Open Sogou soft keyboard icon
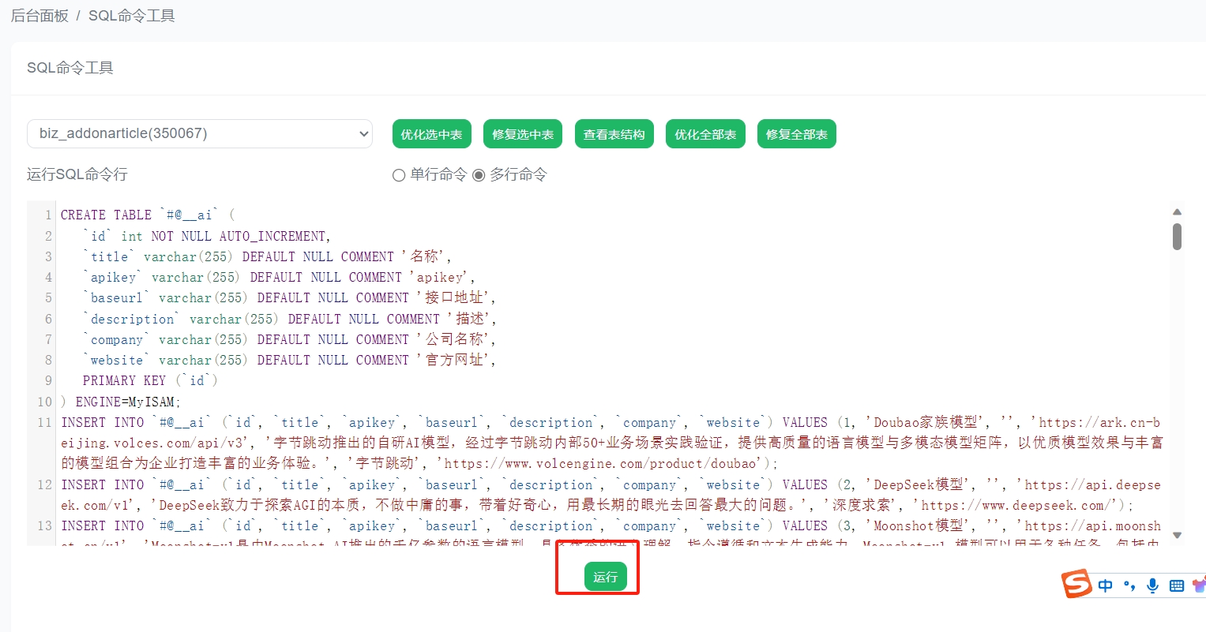This screenshot has width=1206, height=632. coord(1177,585)
